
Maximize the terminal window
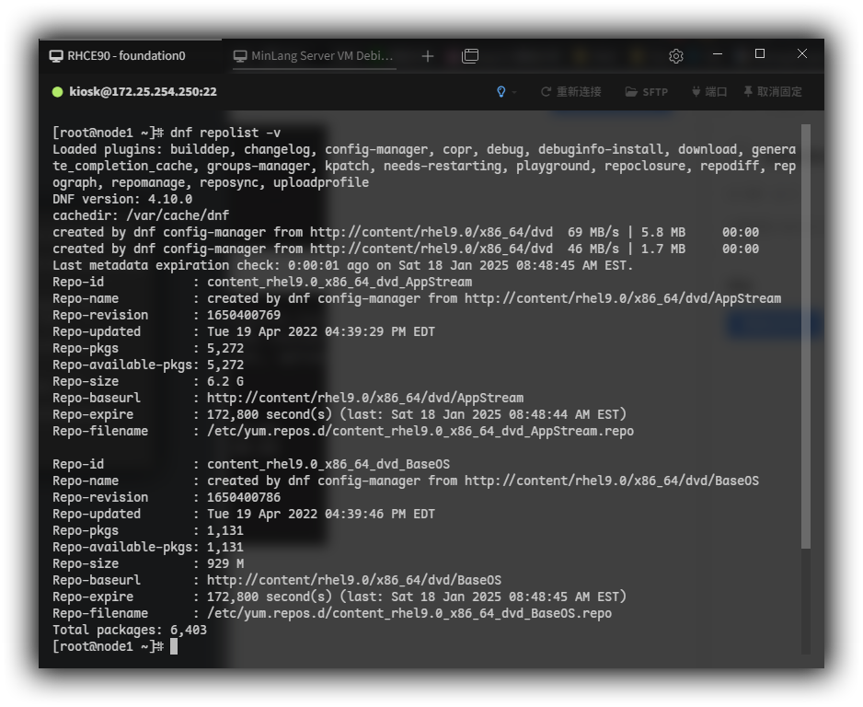coord(760,54)
